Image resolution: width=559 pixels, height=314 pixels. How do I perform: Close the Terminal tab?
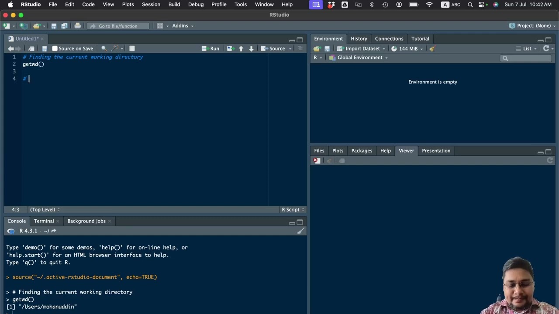click(x=58, y=221)
